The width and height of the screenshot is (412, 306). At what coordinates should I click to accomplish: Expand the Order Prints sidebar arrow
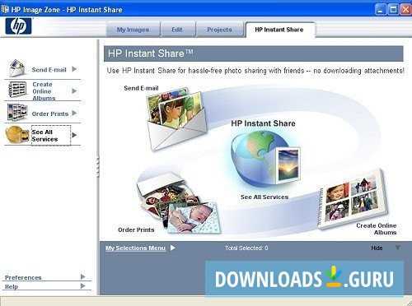pyautogui.click(x=74, y=113)
